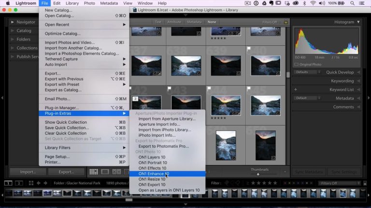This screenshot has width=371, height=208.
Task: Go back with filmstrip left arrow
Action: point(38,183)
